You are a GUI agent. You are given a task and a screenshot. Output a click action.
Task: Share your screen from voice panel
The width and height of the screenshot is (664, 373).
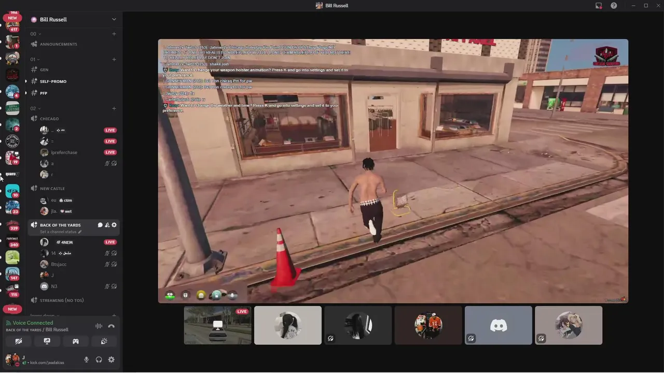pyautogui.click(x=47, y=341)
